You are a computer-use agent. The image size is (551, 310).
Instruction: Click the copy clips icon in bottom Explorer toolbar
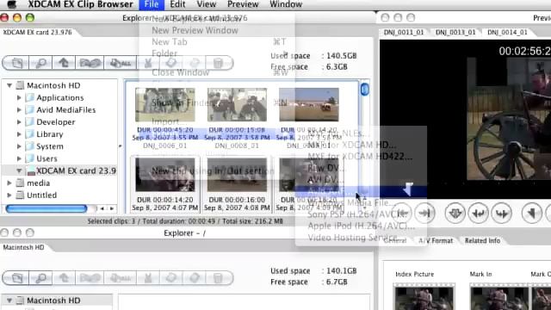(x=90, y=278)
